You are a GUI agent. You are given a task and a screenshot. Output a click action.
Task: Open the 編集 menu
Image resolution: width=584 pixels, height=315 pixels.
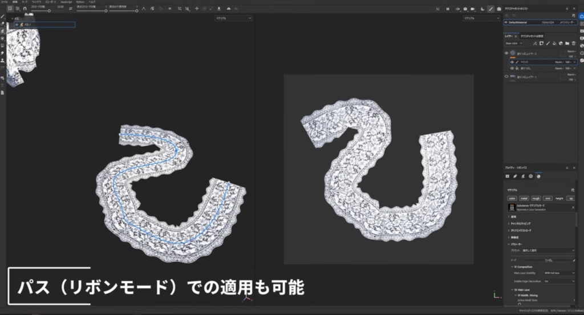tap(15, 2)
